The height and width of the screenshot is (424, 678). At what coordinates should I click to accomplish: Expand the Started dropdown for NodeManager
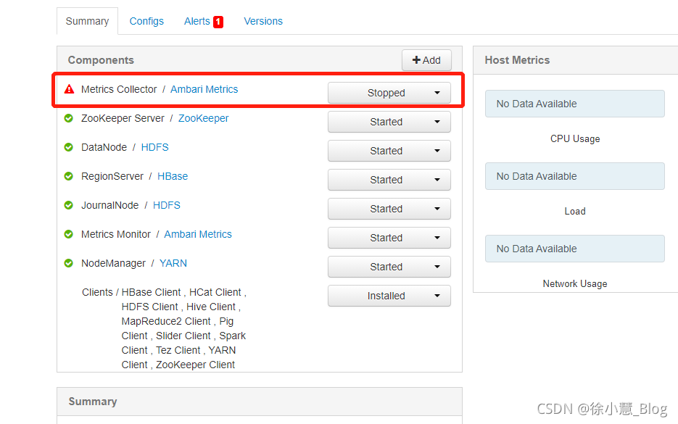pyautogui.click(x=389, y=267)
